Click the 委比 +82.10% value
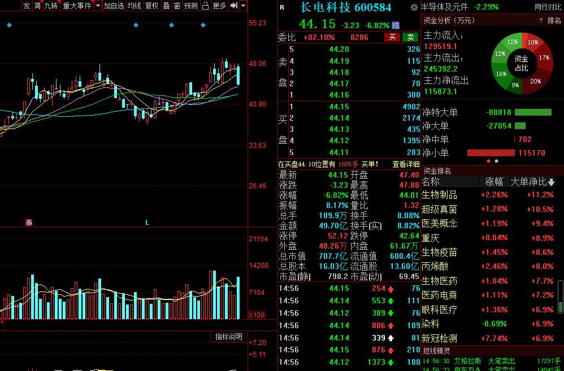 pyautogui.click(x=319, y=37)
